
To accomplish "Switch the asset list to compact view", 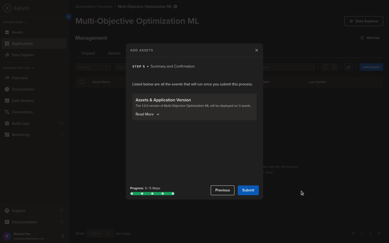I will 325,67.
